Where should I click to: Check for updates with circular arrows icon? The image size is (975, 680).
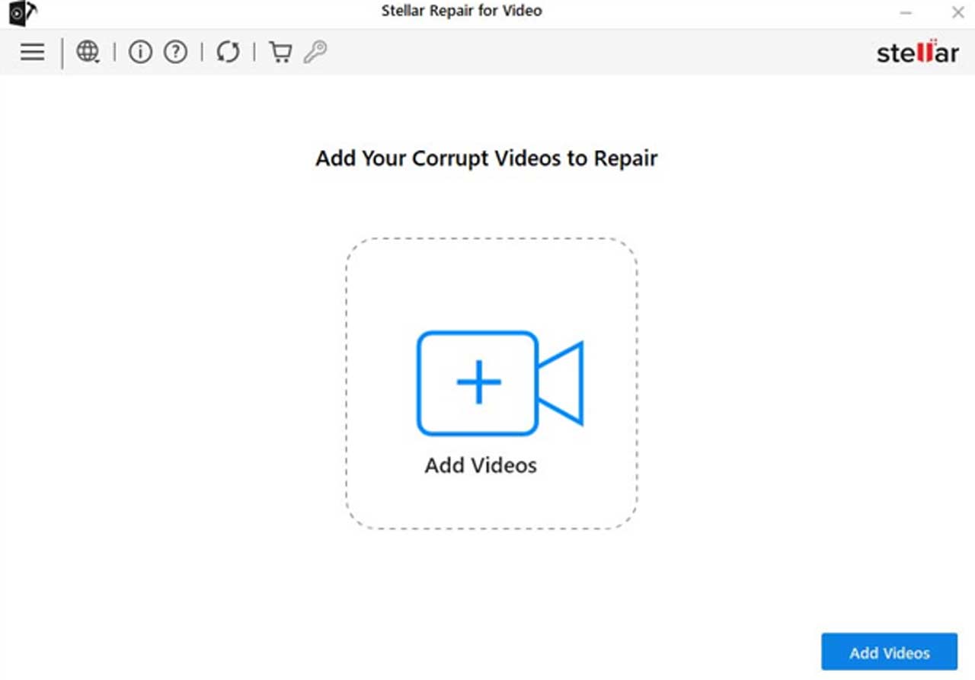coord(228,52)
